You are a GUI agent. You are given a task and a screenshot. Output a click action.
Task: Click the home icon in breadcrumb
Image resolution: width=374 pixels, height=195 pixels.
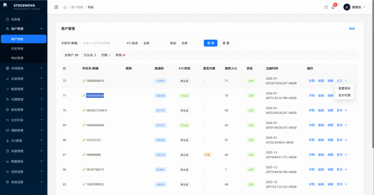(x=65, y=7)
